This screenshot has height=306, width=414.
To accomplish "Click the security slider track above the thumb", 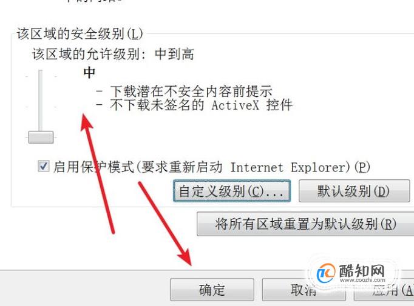I will click(x=41, y=100).
